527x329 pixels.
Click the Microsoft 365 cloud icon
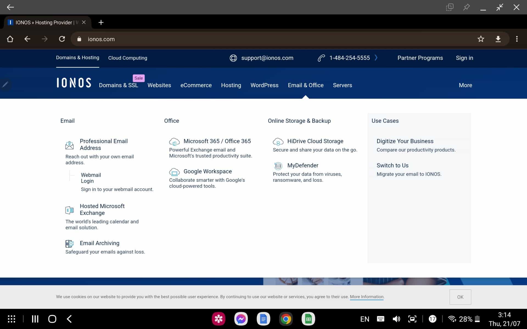pos(174,142)
